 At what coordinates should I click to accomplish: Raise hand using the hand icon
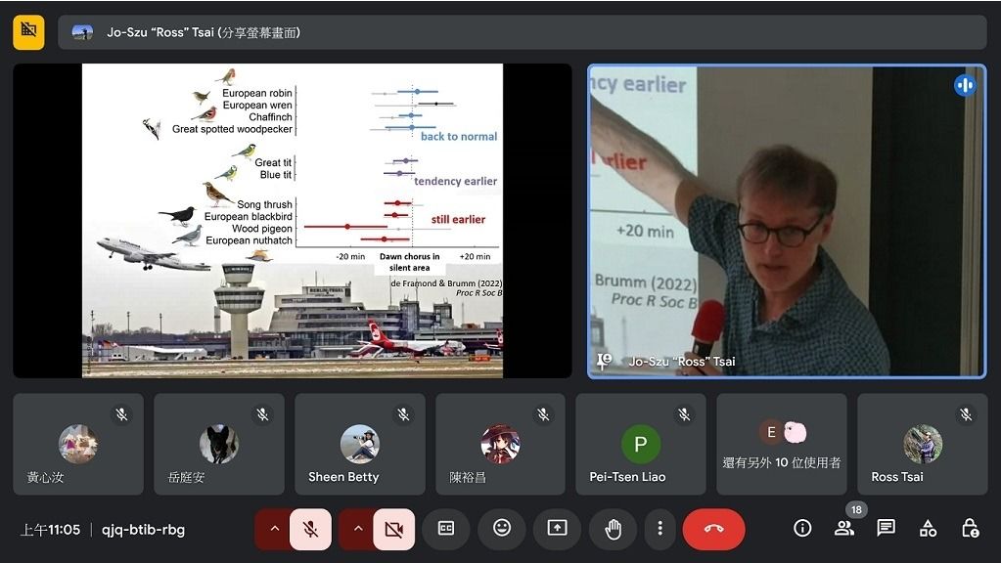click(x=613, y=529)
